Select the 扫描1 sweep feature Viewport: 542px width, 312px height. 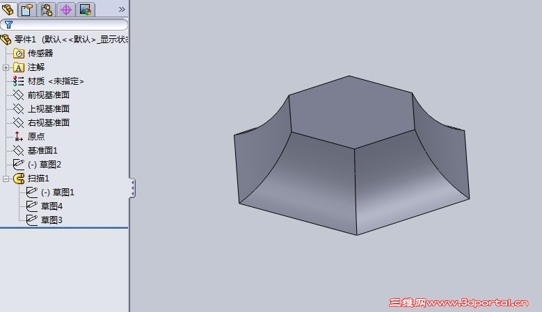pos(38,179)
